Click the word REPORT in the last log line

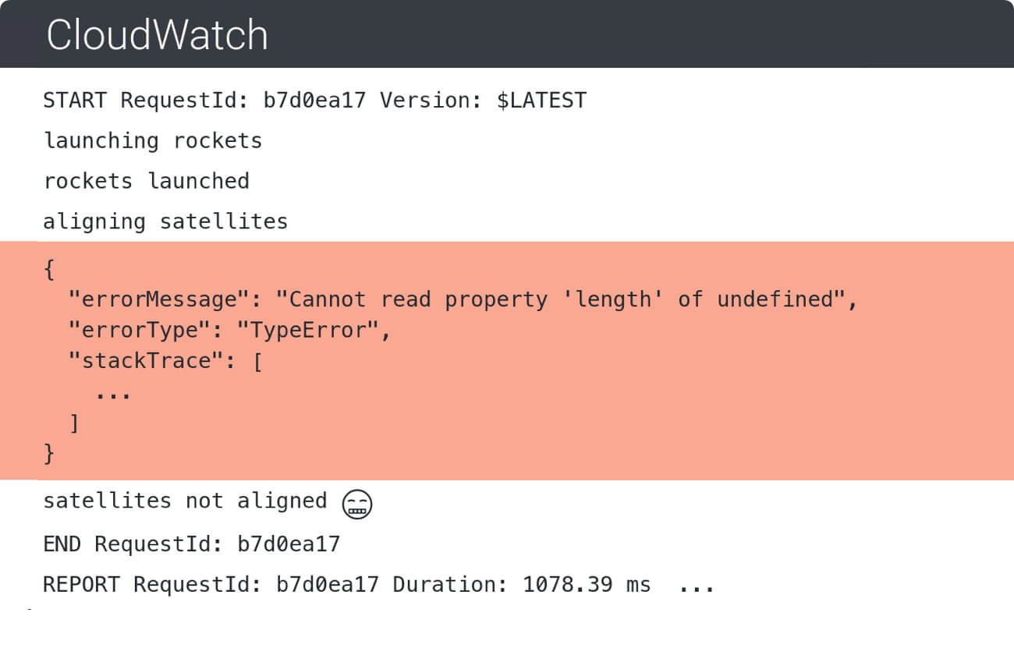point(81,584)
